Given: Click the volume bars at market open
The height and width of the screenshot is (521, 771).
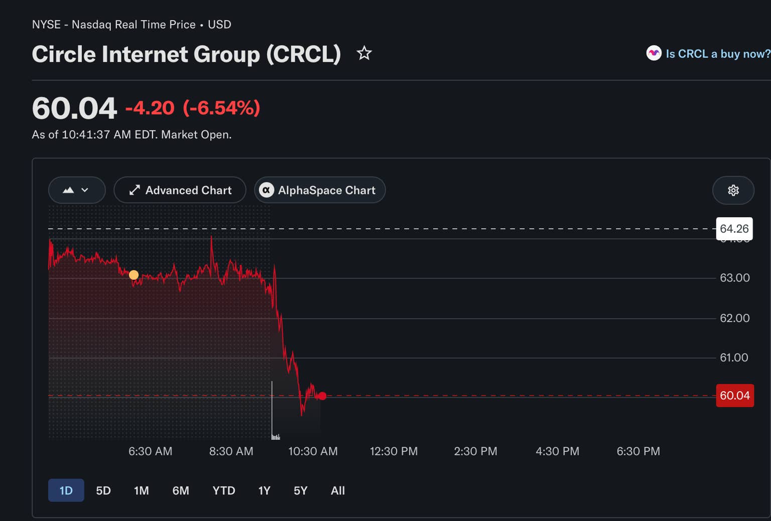Looking at the screenshot, I should click(x=275, y=436).
